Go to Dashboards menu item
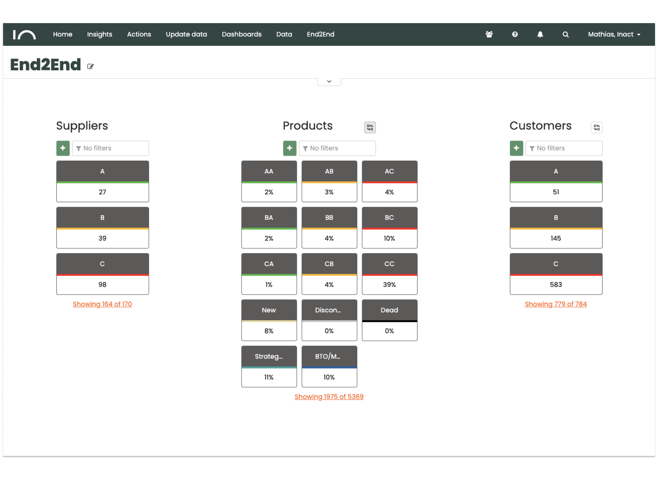658x479 pixels. tap(242, 34)
